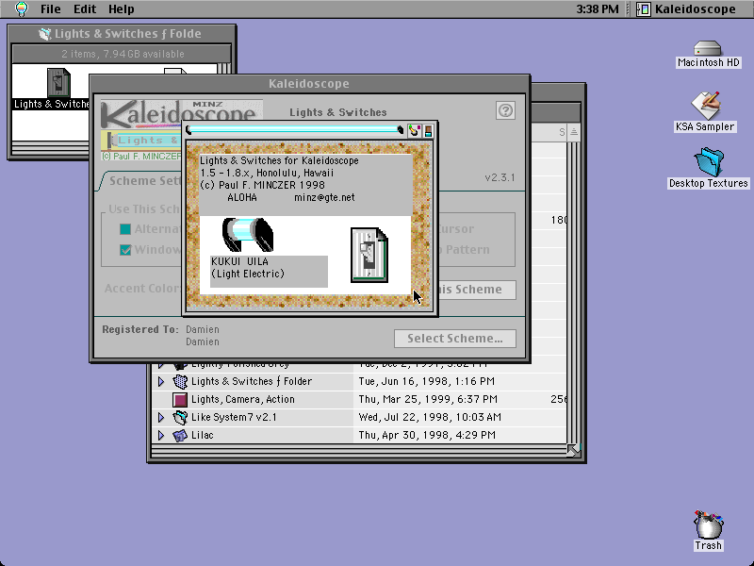The image size is (754, 566).
Task: Click the version label 'v2.3.1'
Action: (x=500, y=177)
